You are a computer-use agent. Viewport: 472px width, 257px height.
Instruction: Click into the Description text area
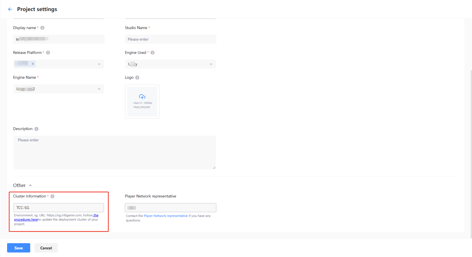114,152
